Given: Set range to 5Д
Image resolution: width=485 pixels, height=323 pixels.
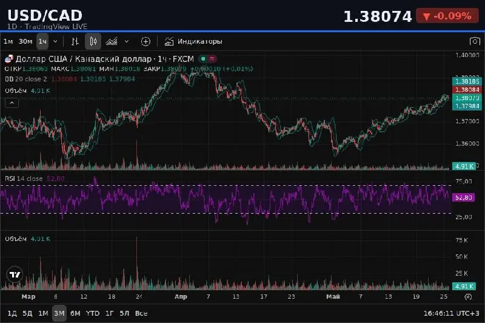Looking at the screenshot, I should [x=27, y=313].
